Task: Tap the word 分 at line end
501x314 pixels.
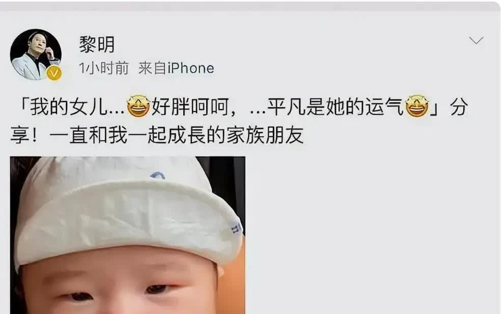Action: (459, 107)
